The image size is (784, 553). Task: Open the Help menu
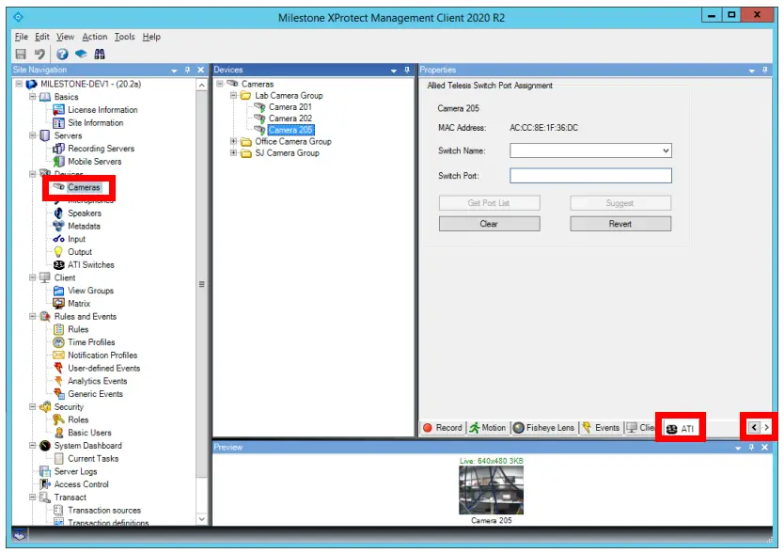click(151, 37)
